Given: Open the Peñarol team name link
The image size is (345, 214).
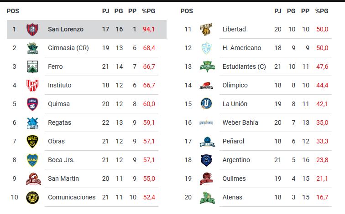Looking at the screenshot, I should coord(233,141).
